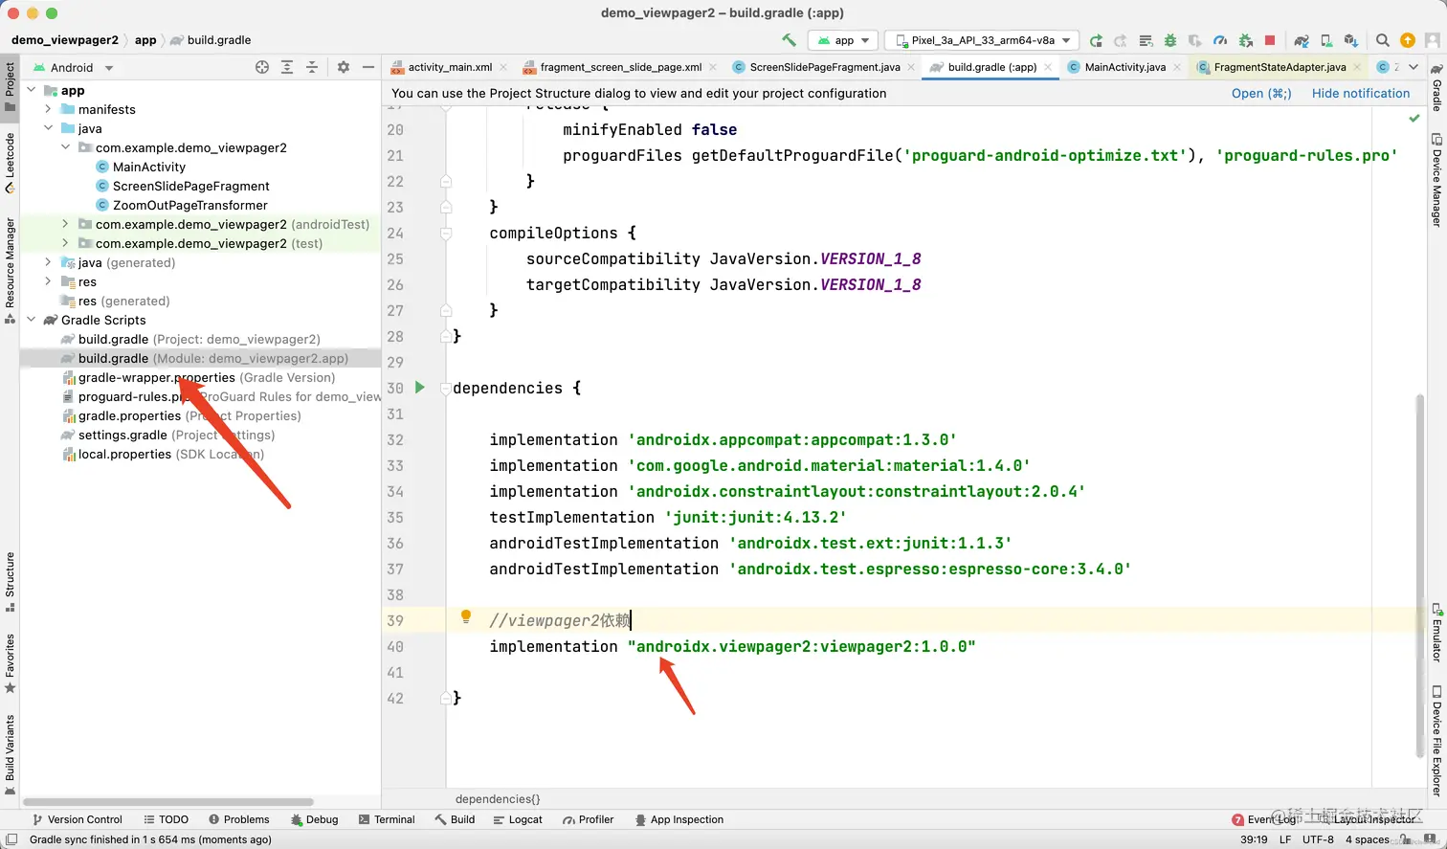Toggle the Favorites side panel
Image resolution: width=1447 pixels, height=849 pixels.
tap(10, 663)
